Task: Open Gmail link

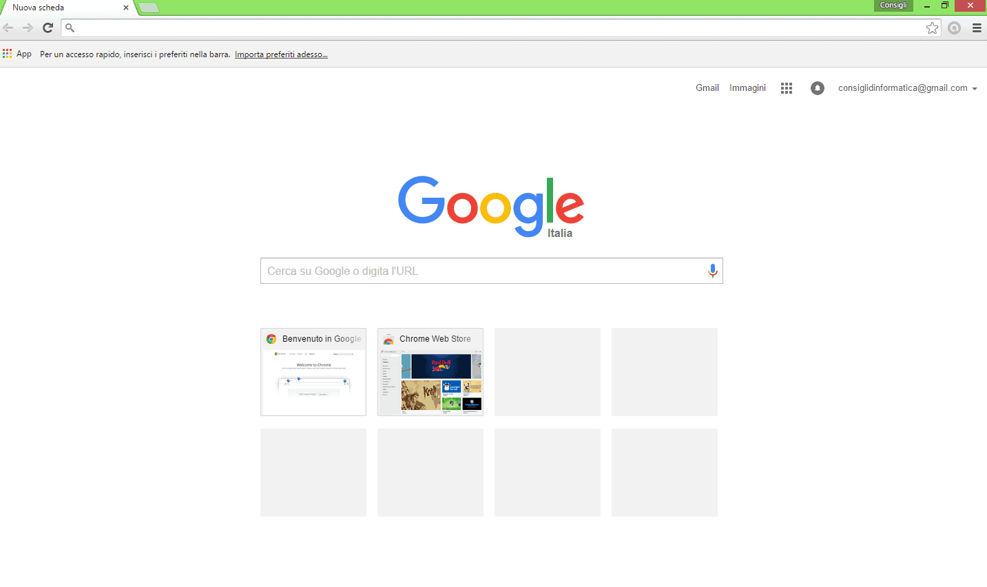Action: (x=707, y=88)
